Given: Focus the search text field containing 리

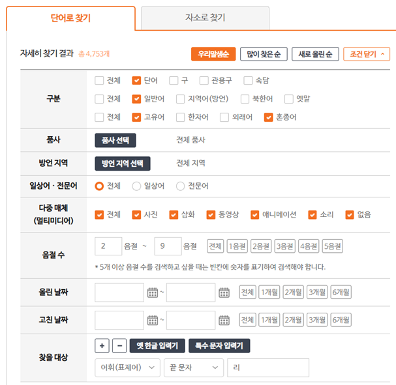Looking at the screenshot, I should 268,368.
